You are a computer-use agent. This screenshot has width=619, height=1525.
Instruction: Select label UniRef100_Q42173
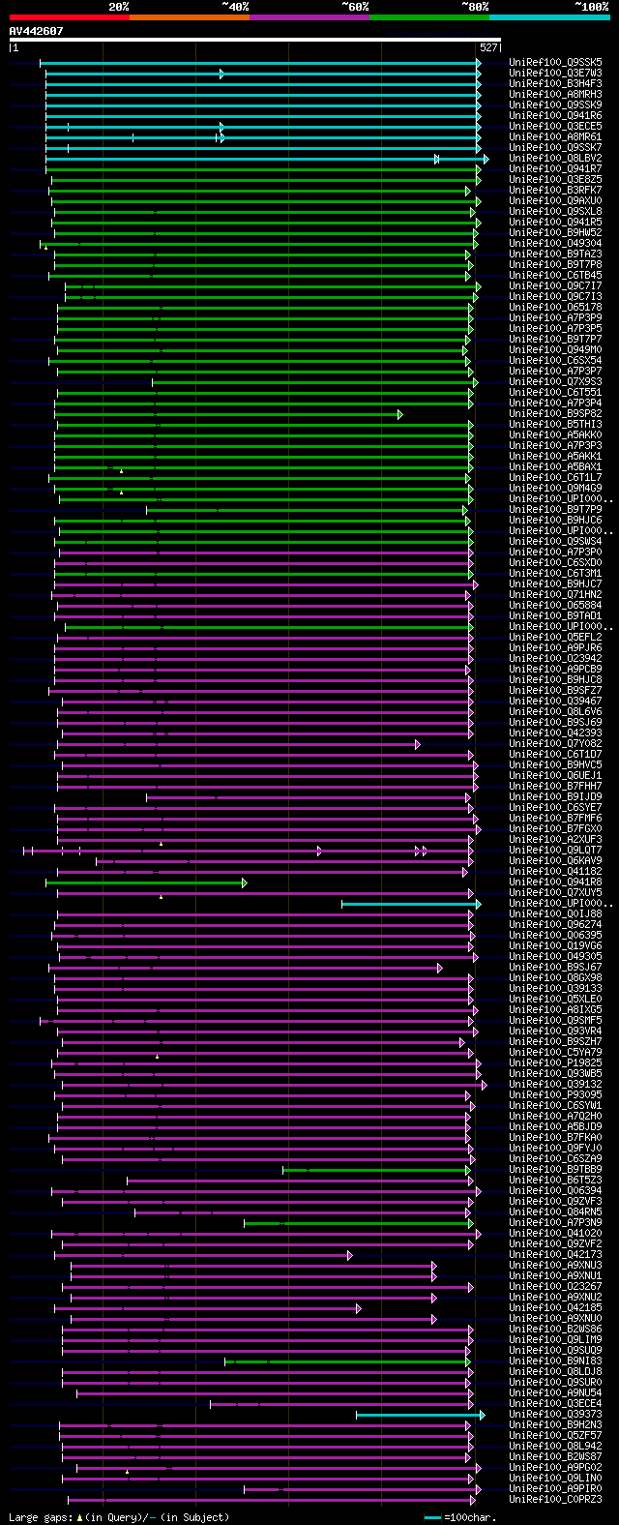click(556, 1254)
